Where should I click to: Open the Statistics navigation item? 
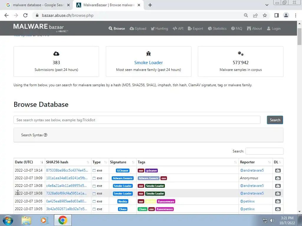click(x=217, y=29)
